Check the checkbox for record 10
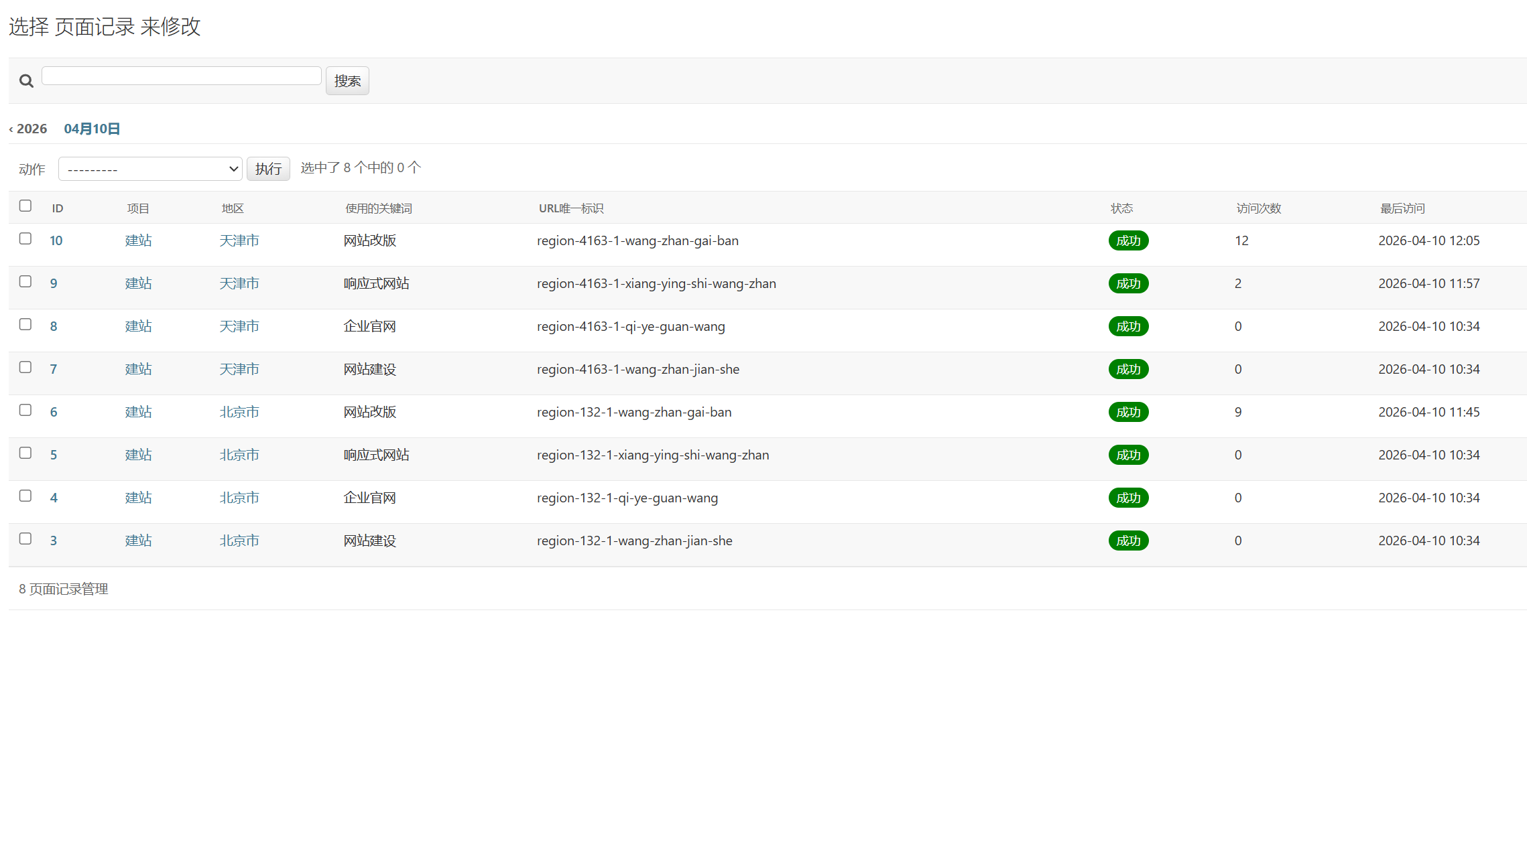Image resolution: width=1527 pixels, height=860 pixels. pos(25,239)
